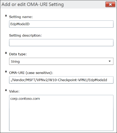Click the 'Setting name:' label
The height and width of the screenshot is (133, 117).
pyautogui.click(x=21, y=17)
